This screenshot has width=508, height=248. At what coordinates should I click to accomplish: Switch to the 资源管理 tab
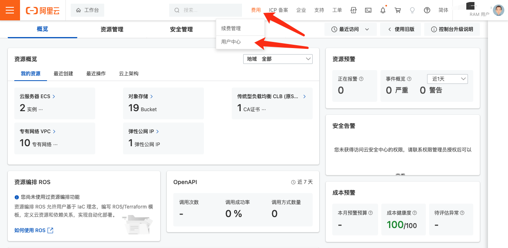coord(112,29)
